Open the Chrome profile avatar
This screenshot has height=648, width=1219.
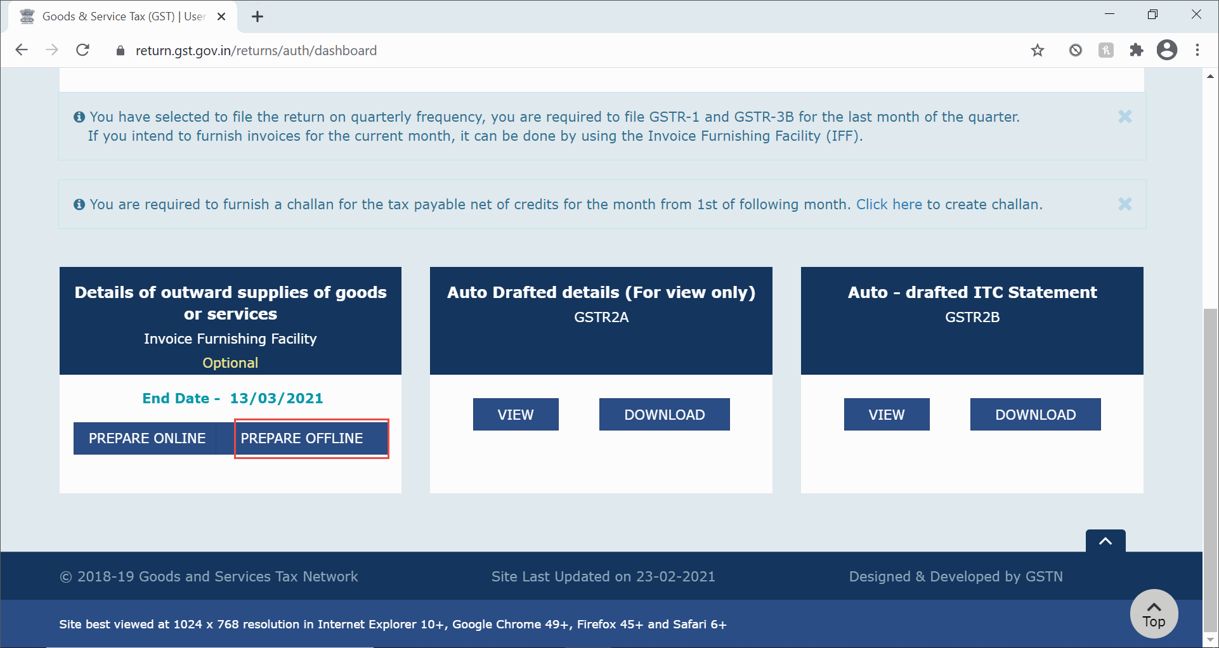[x=1167, y=50]
